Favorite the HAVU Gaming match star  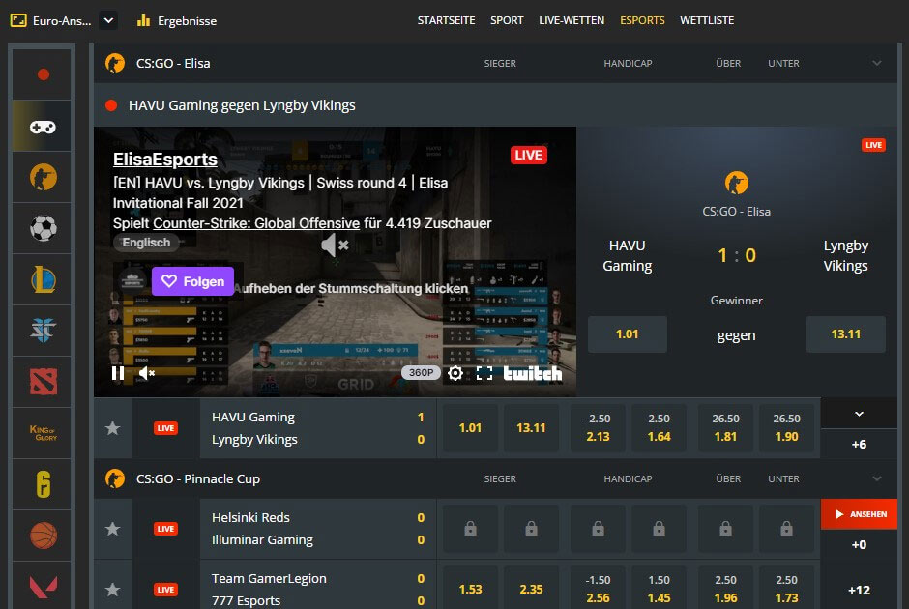(112, 428)
